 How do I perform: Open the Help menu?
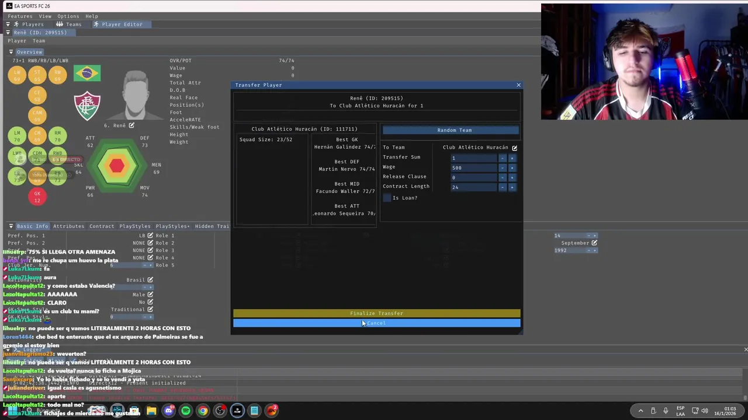point(92,16)
